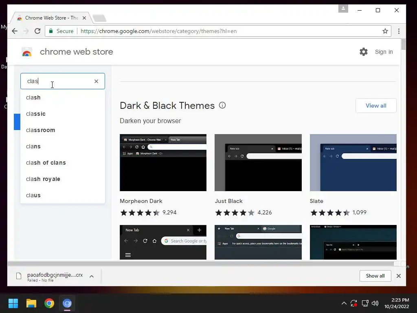Open a new tab button
The height and width of the screenshot is (313, 417).
pos(100,18)
